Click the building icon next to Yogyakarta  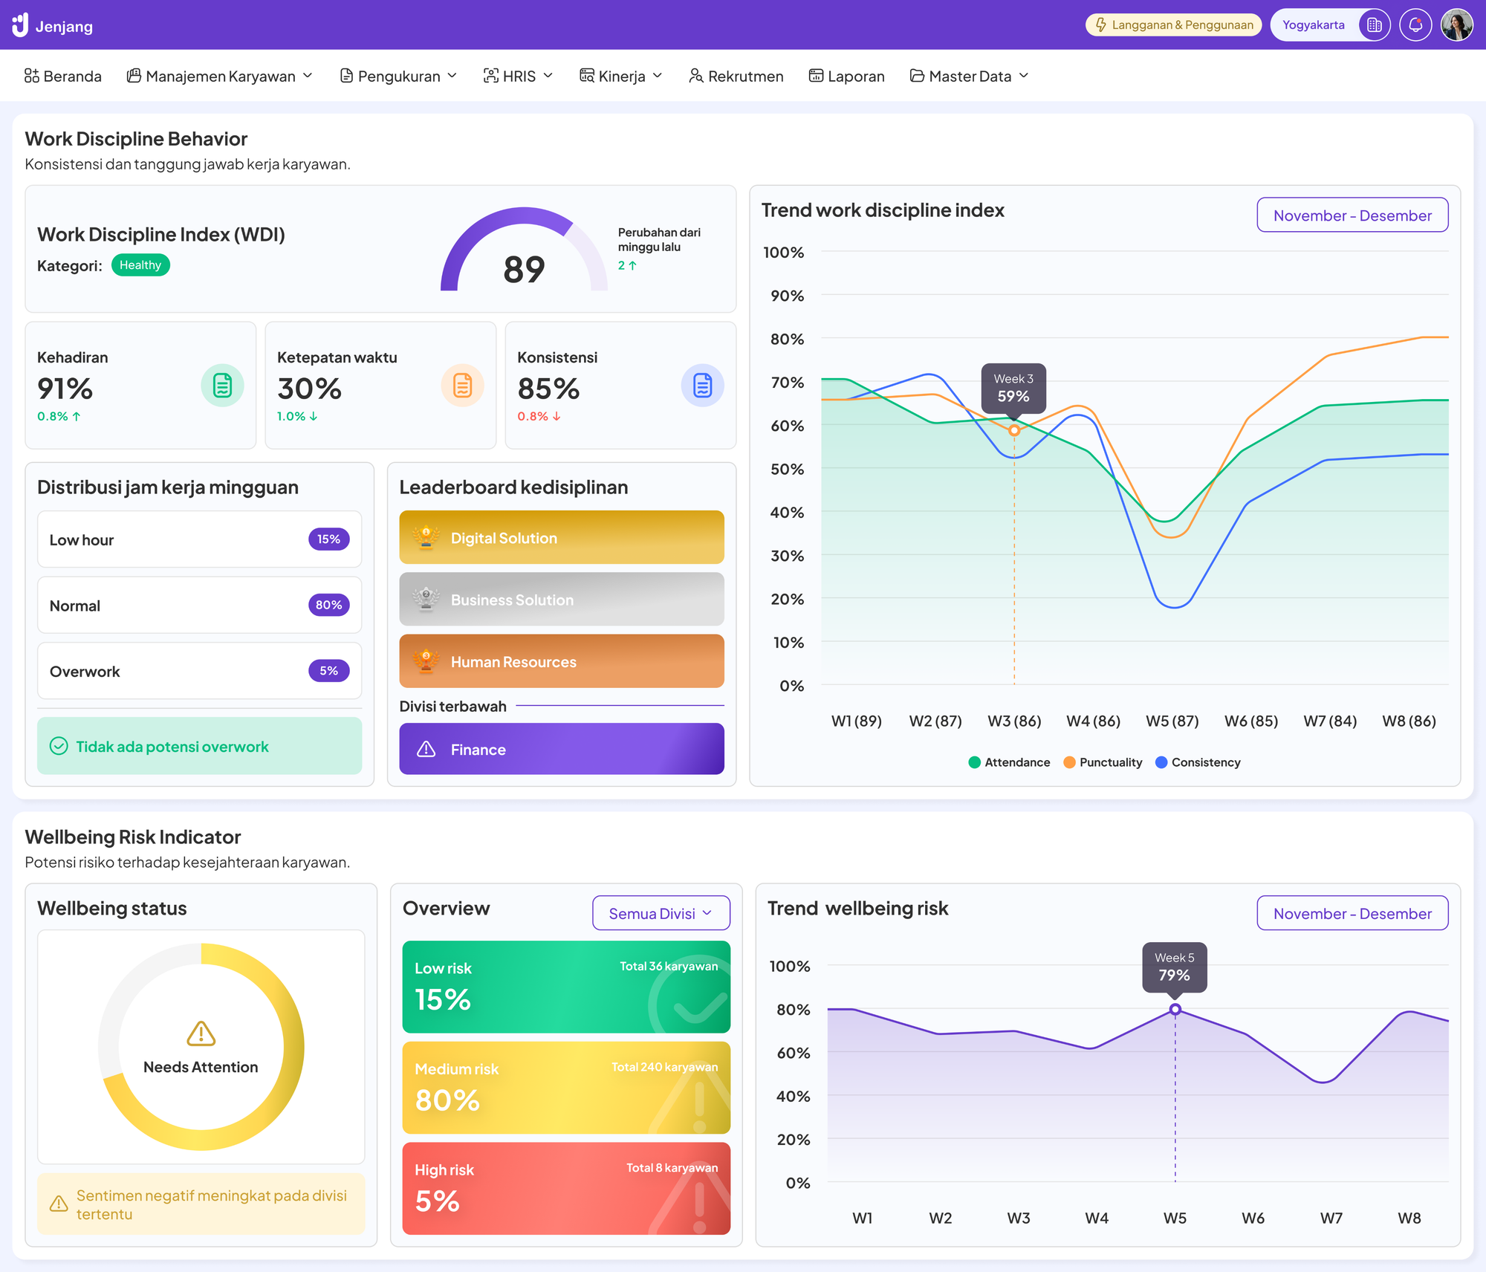pyautogui.click(x=1374, y=25)
